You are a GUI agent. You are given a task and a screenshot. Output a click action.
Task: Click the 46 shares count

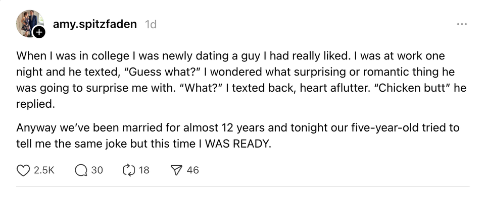192,170
